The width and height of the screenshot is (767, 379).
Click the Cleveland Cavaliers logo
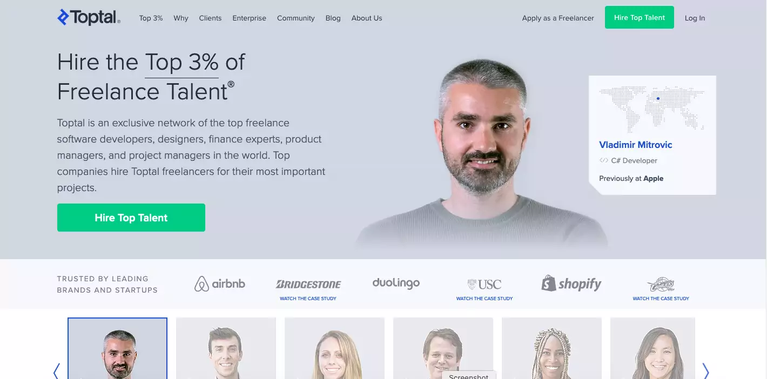pyautogui.click(x=661, y=285)
